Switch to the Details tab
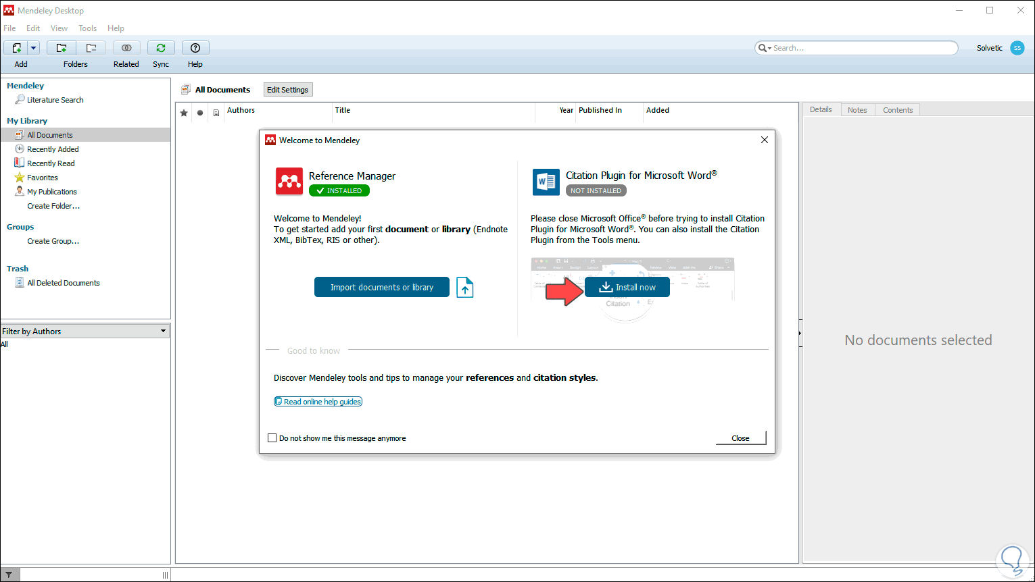This screenshot has width=1035, height=582. tap(821, 109)
